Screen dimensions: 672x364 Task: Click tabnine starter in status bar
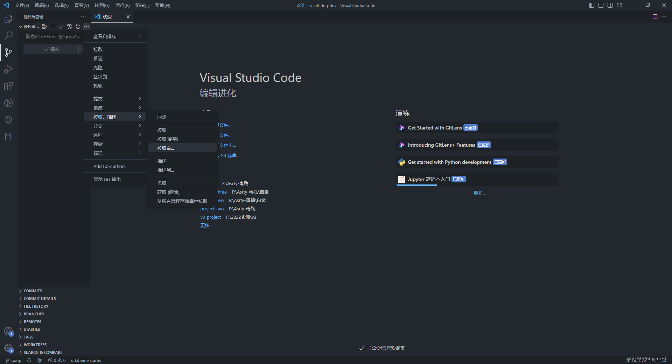tap(86, 360)
